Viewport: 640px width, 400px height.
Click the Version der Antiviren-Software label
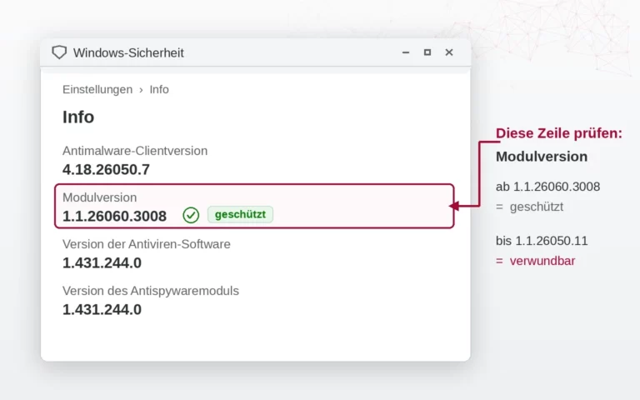147,244
